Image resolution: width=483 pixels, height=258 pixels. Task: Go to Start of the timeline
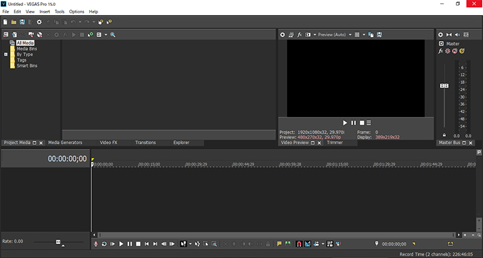pyautogui.click(x=147, y=244)
